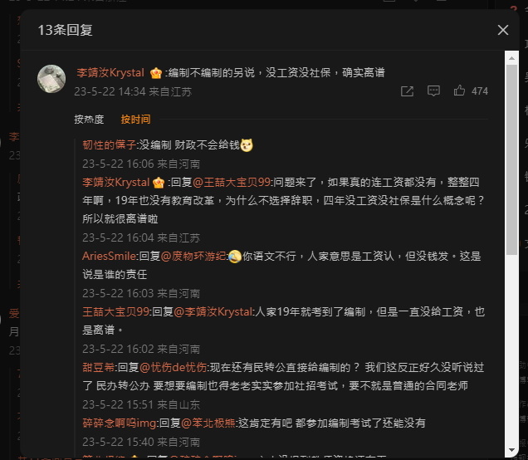
Task: Click the share/forward icon on top comment
Action: pos(407,91)
